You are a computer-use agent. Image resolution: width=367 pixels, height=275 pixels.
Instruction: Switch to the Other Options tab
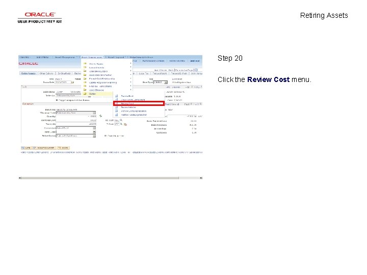[46, 73]
